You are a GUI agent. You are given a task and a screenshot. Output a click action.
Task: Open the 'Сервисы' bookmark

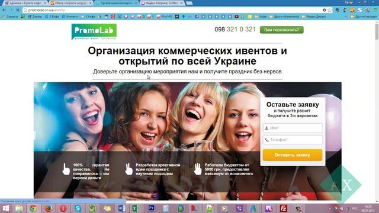pyautogui.click(x=10, y=17)
